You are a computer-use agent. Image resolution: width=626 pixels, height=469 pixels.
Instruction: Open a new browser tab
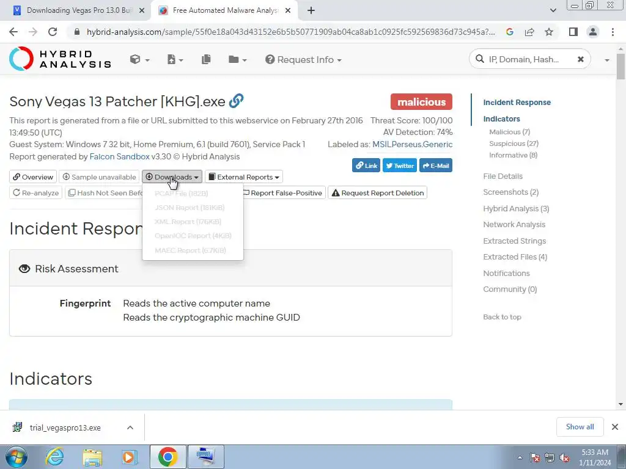coord(311,11)
